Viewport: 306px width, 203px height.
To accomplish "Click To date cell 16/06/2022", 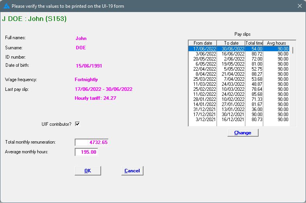I will click(x=233, y=54).
